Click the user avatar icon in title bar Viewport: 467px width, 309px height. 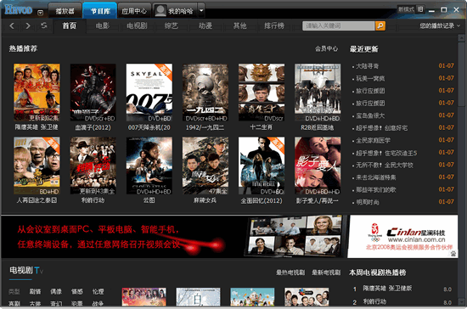pyautogui.click(x=160, y=11)
